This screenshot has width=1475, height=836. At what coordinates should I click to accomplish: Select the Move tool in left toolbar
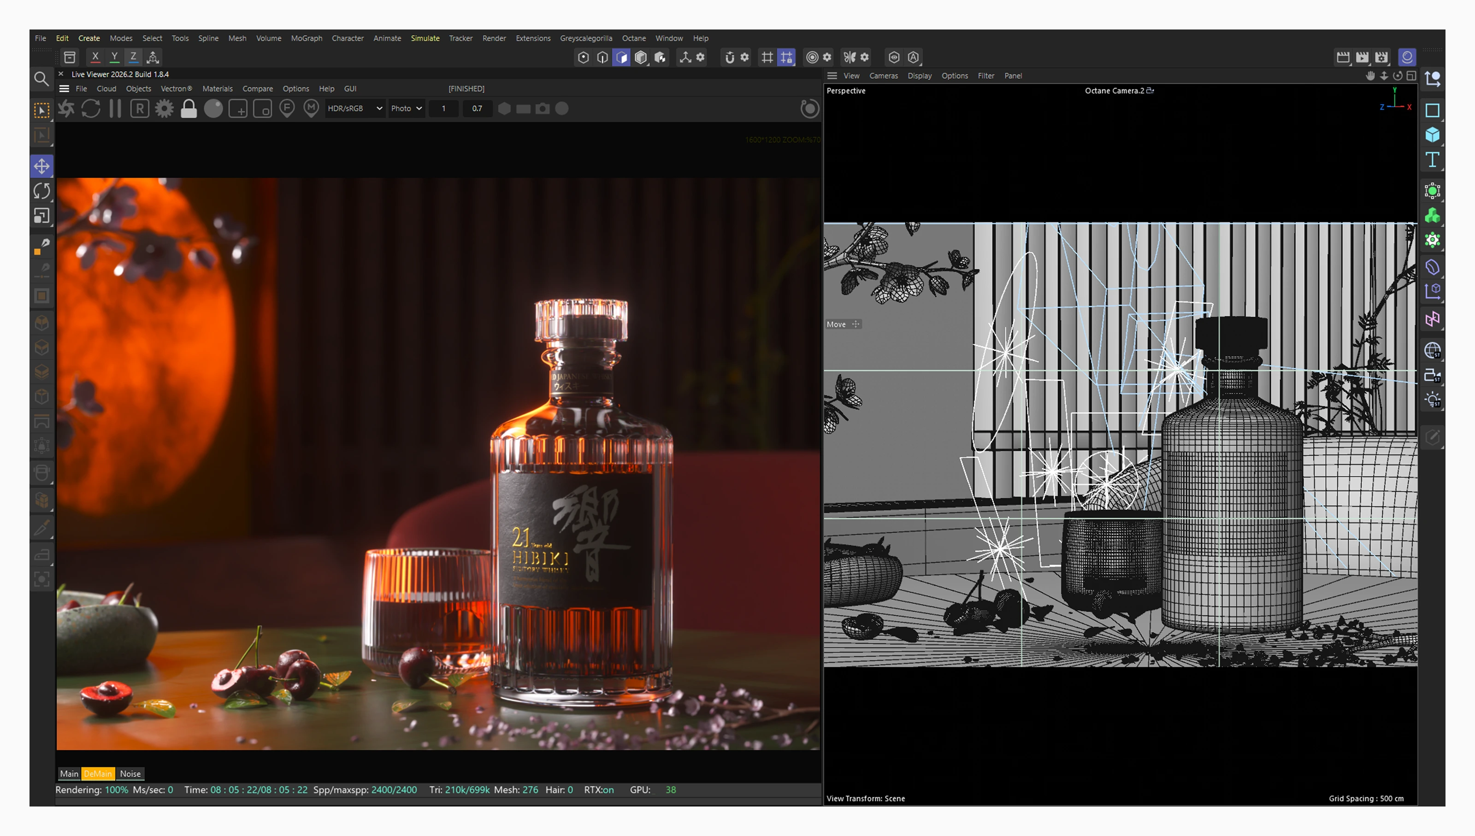click(41, 166)
